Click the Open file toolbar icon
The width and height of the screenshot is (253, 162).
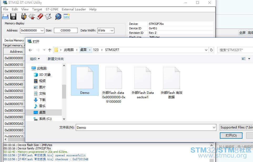[5, 17]
